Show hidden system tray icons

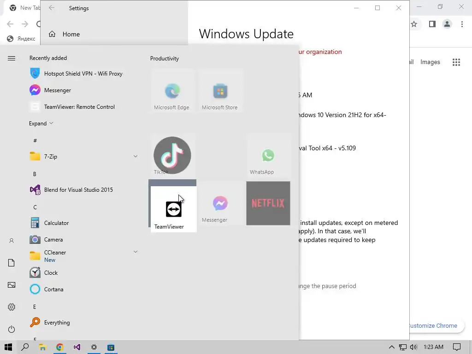(x=392, y=347)
